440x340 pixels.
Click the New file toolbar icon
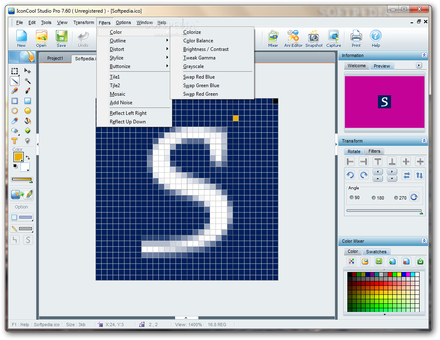21,39
